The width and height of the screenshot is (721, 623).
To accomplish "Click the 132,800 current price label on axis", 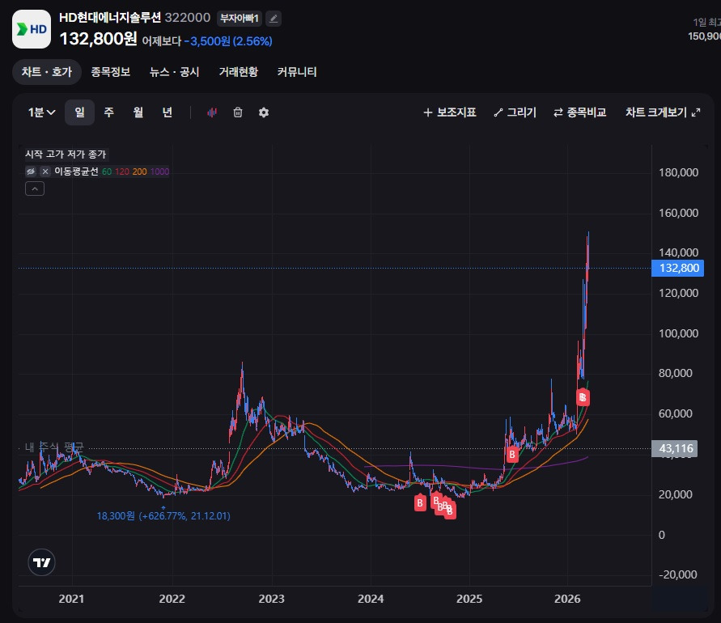I will 677,269.
